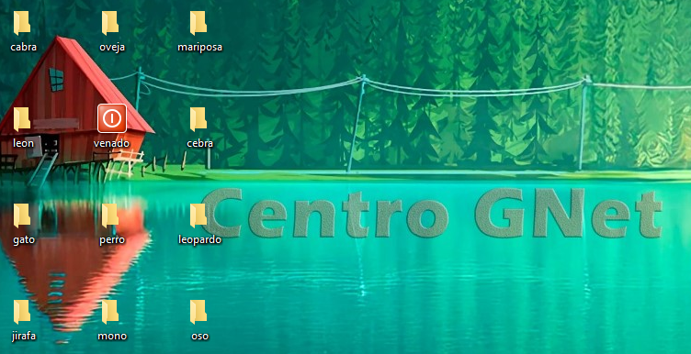The image size is (691, 354).
Task: Click the mariposa label text
Action: (199, 47)
